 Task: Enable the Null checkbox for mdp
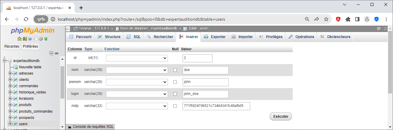[x=175, y=106]
